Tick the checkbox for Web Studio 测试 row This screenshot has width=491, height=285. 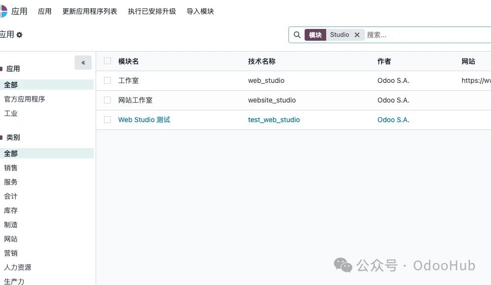click(x=107, y=120)
